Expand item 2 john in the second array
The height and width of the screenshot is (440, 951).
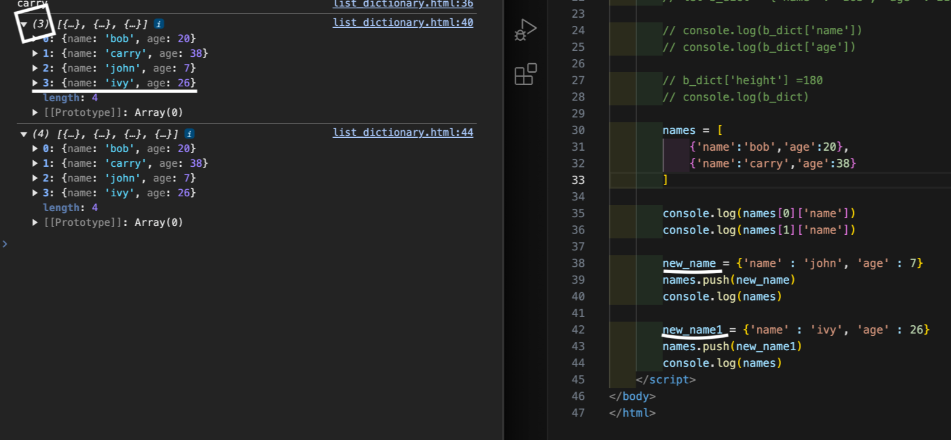click(x=35, y=178)
